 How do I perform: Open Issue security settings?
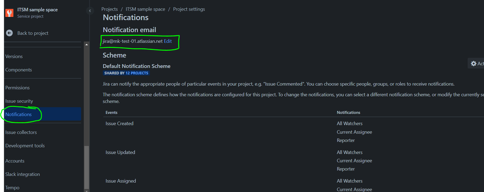coord(19,101)
